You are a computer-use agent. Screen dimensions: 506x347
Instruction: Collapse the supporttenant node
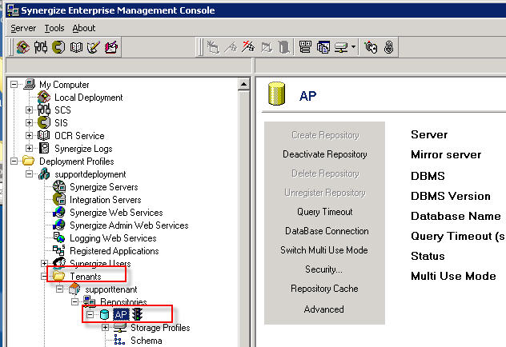(x=59, y=289)
